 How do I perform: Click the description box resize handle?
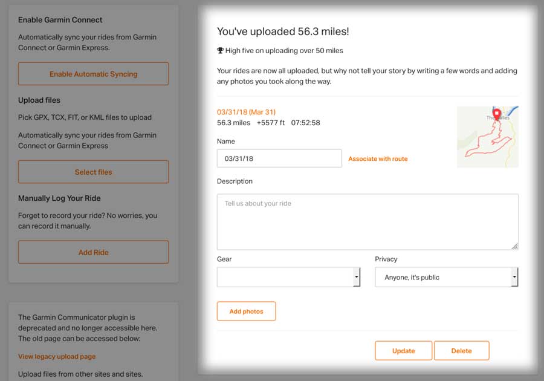click(514, 246)
